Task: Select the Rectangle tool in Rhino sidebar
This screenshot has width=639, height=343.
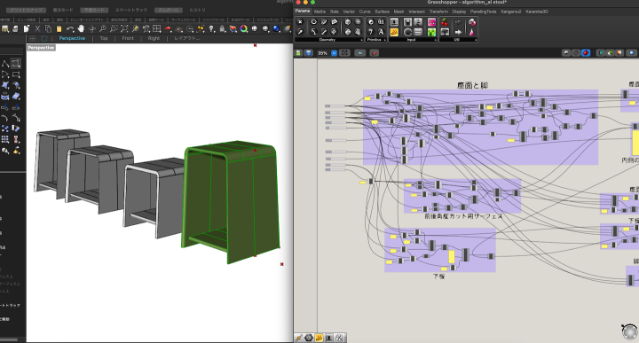Action: pos(16,74)
